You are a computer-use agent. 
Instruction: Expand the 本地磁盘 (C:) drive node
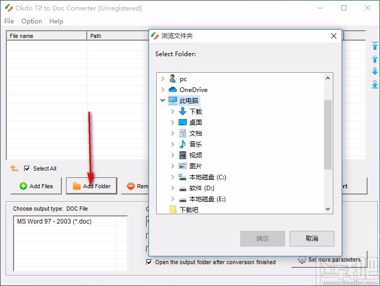tap(172, 177)
